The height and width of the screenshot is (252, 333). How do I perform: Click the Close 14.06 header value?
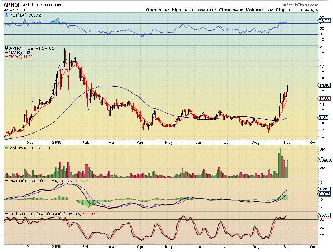(231, 10)
